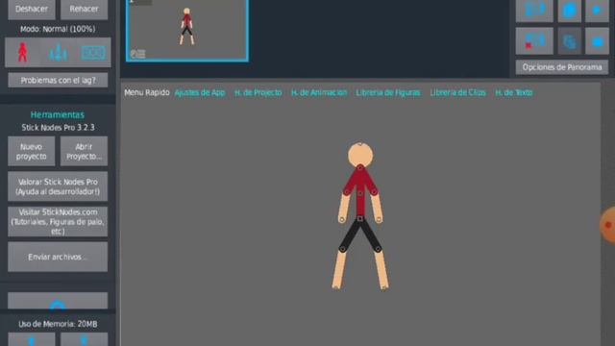Viewport: 615px width, 346px height.
Task: Select the blue film-frames mode icon
Action: 93,53
